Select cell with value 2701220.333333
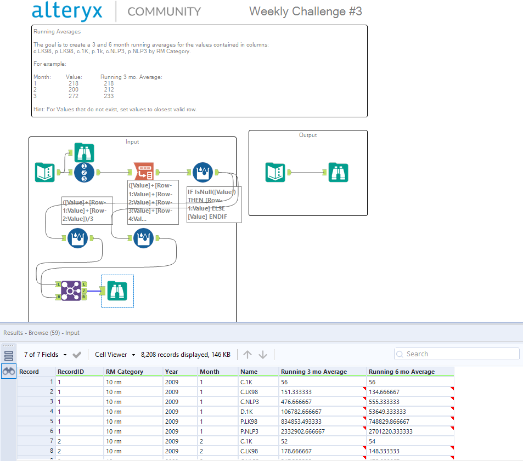 pyautogui.click(x=410, y=431)
